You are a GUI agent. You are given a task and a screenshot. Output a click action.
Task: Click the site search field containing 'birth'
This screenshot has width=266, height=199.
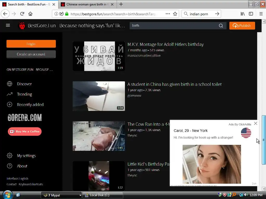point(173,26)
